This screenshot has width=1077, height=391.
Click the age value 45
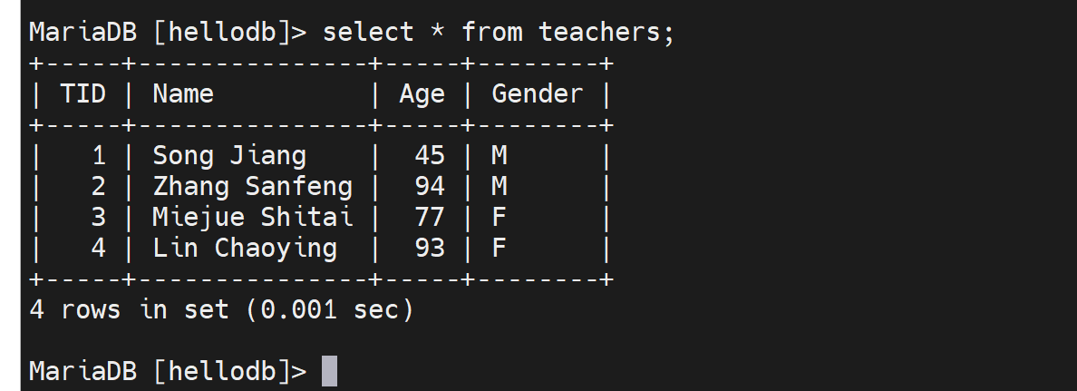[430, 155]
